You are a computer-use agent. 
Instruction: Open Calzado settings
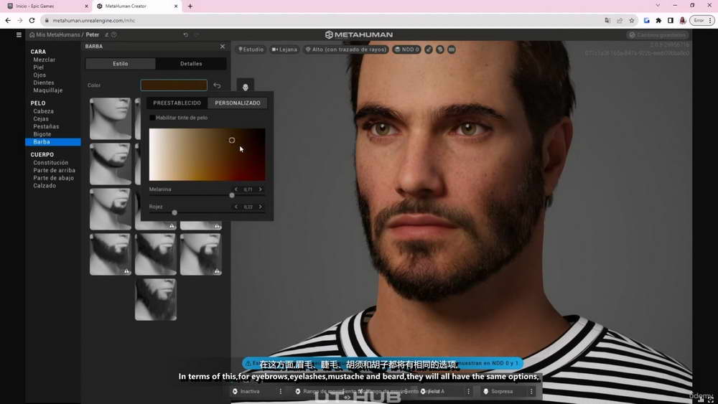point(45,186)
